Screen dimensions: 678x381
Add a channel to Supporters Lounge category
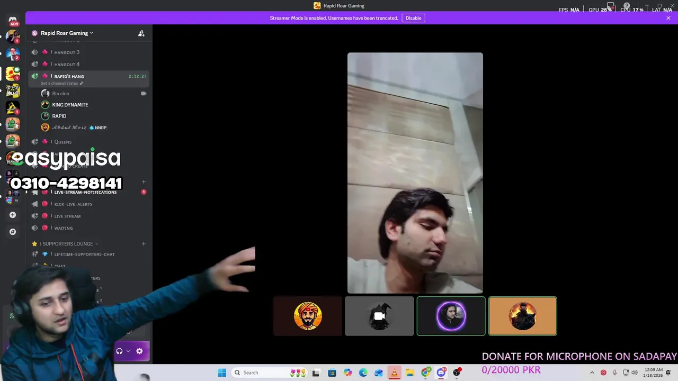tap(144, 244)
